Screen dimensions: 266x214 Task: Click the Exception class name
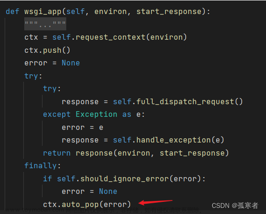click(x=96, y=114)
